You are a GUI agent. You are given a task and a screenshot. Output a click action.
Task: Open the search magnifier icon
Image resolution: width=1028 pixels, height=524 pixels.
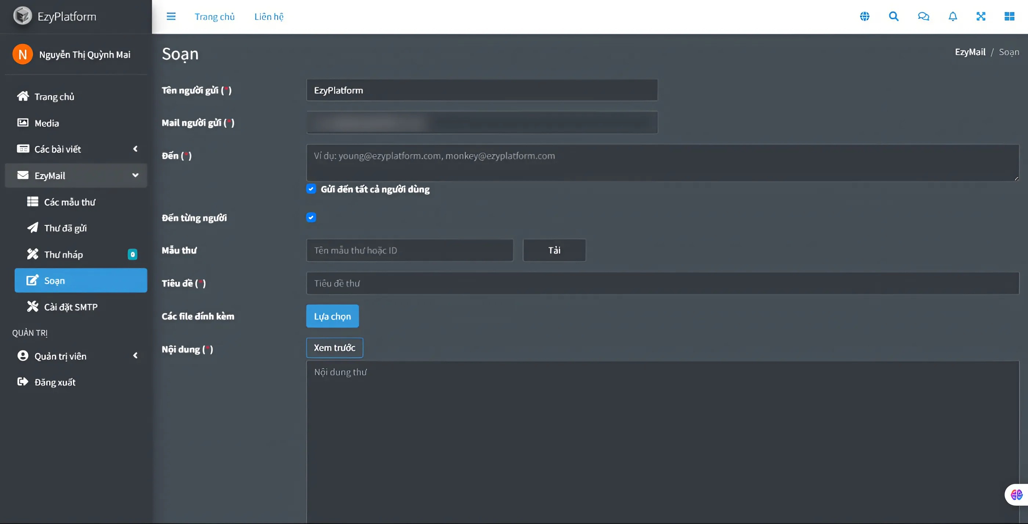click(894, 17)
